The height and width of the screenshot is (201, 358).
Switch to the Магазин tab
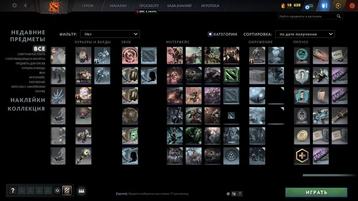118,6
